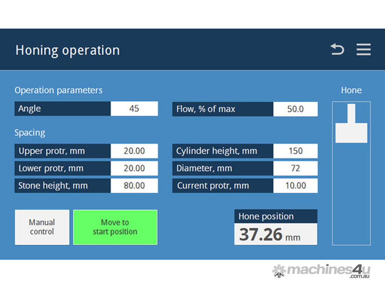385x289 pixels.
Task: Click the Honing operation title
Action: 68,50
